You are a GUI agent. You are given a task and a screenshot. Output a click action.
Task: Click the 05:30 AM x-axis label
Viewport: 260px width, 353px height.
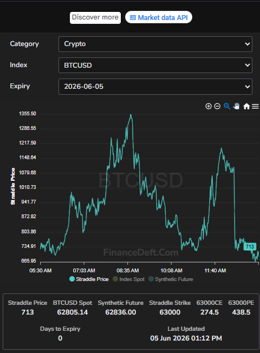tap(41, 270)
